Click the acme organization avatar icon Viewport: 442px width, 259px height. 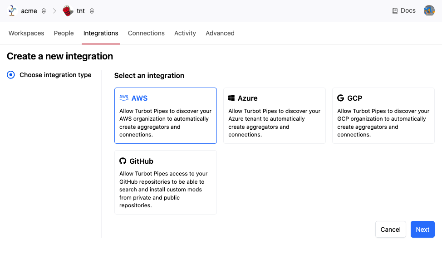[x=12, y=11]
